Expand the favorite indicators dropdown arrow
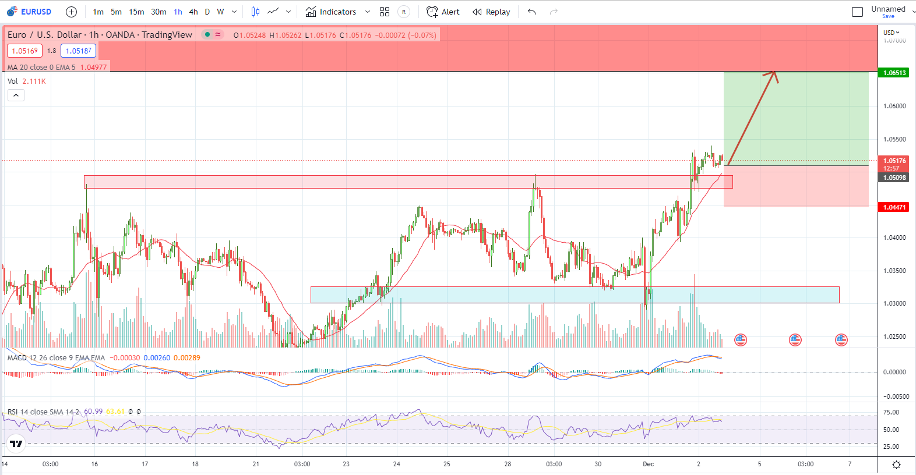Viewport: 916px width, 475px height. point(368,12)
